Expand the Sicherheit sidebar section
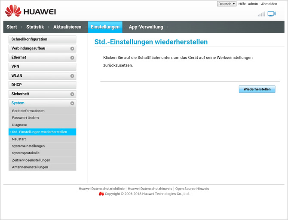Screen dimensions: 288x220 coord(42,94)
